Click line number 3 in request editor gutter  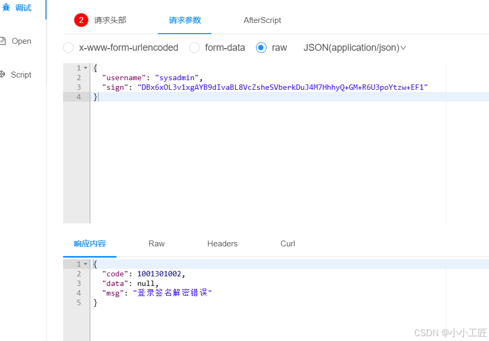[79, 87]
